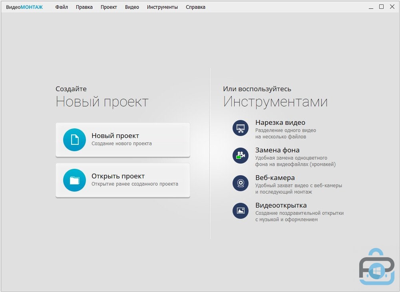The image size is (400, 292).
Task: Click the text 'с музыкой и оформлением'
Action: 287,220
